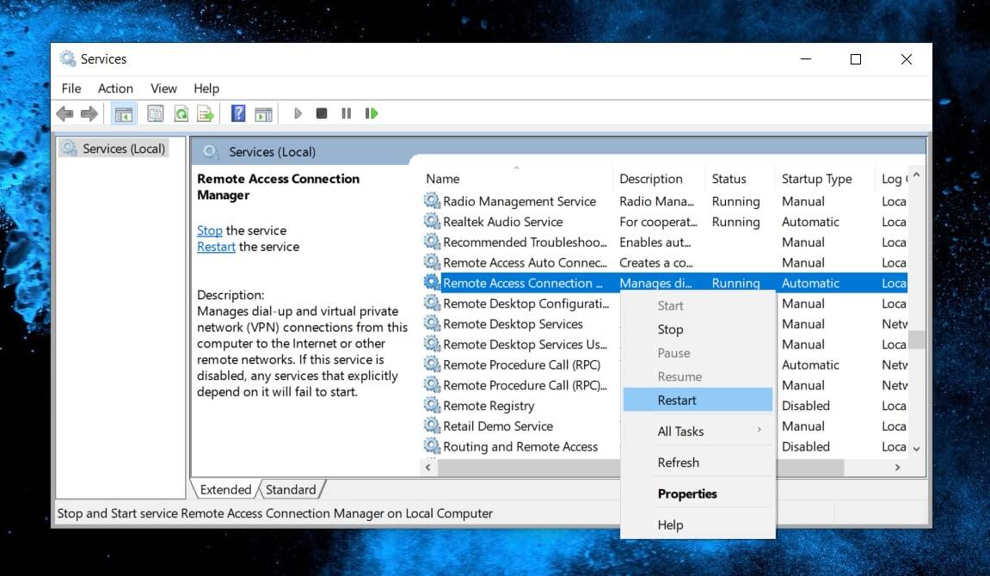
Task: Open the Export List toolbar icon
Action: (x=205, y=113)
